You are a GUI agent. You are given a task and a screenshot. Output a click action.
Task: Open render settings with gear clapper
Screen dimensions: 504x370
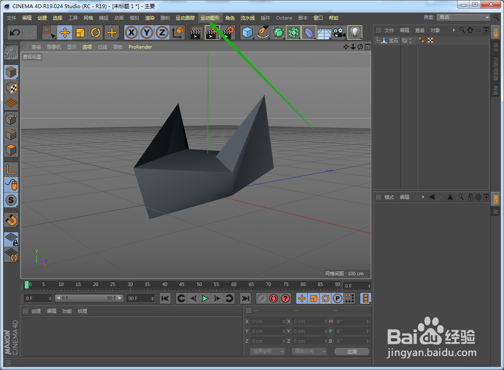coord(228,32)
